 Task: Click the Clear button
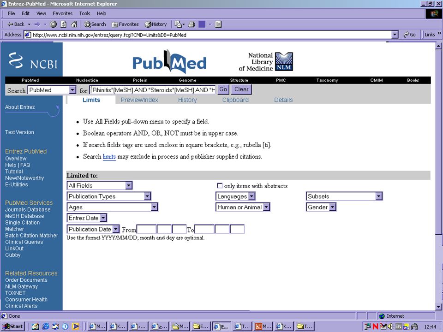241,89
